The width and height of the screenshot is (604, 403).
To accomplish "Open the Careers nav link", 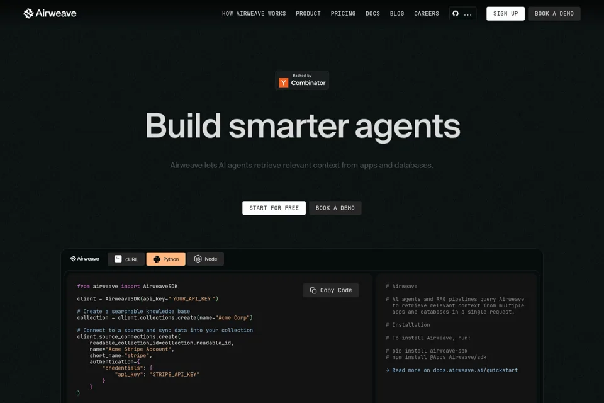I will 427,13.
